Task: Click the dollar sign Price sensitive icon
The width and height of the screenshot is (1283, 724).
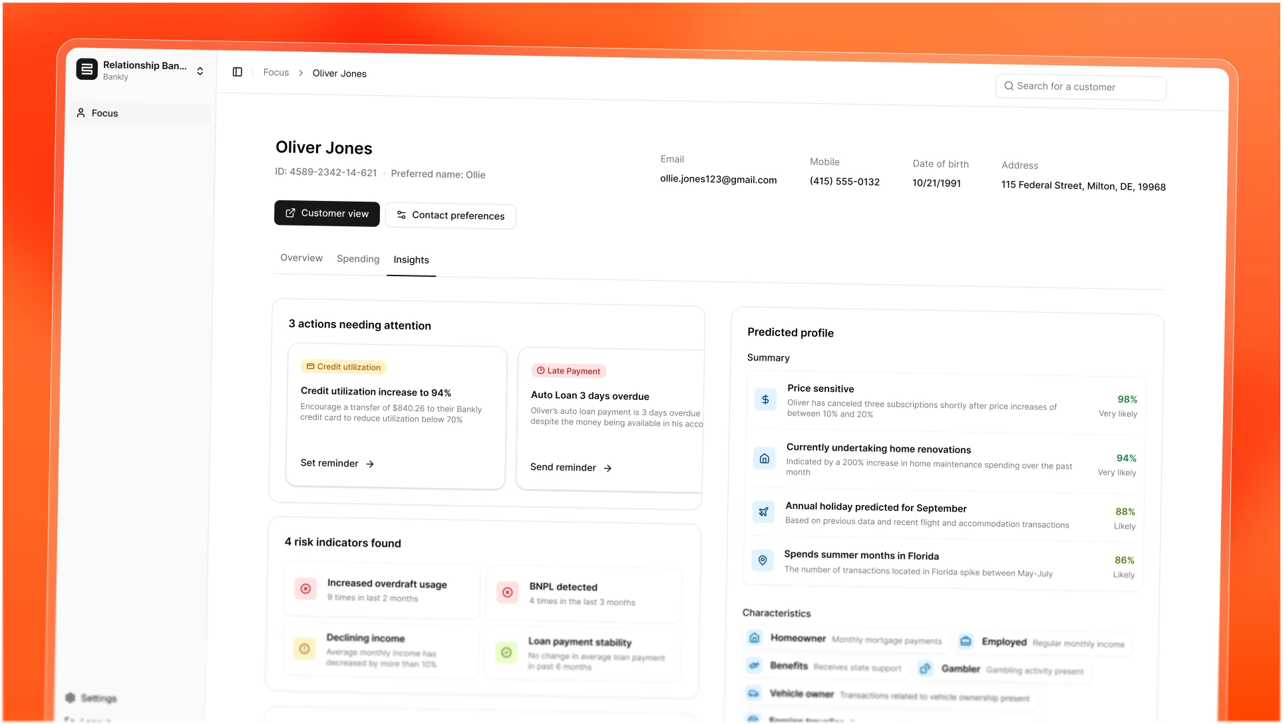Action: click(765, 399)
